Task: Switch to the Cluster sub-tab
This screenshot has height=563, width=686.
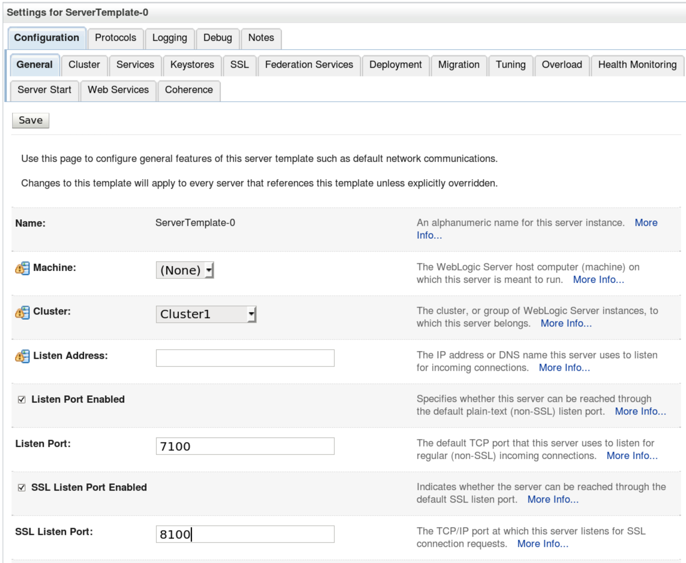Action: [x=84, y=65]
